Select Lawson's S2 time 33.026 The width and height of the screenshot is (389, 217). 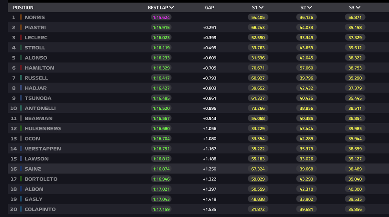[306, 159]
